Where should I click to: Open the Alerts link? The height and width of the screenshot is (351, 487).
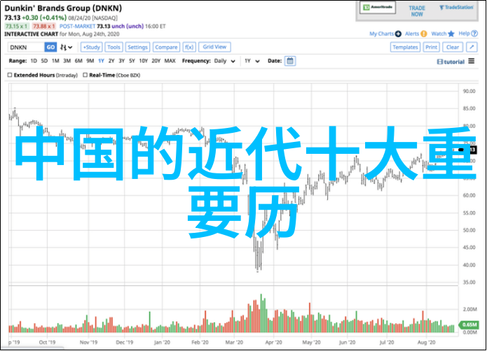412,34
